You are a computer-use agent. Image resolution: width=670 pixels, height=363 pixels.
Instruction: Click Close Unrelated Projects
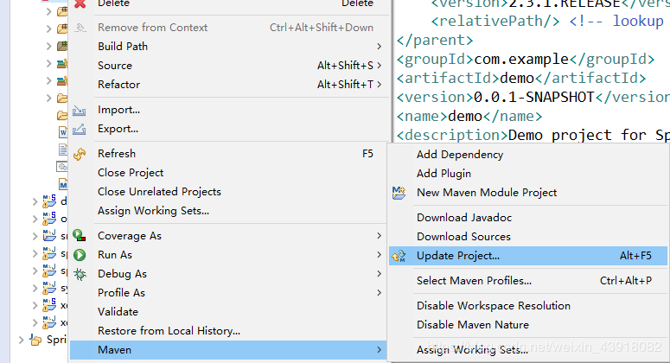tap(159, 192)
